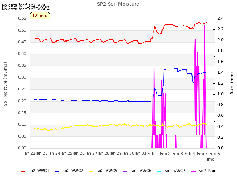Click the Jan 26 x-axis tick label
Viewport: 237px width, 178px height.
tap(79, 154)
